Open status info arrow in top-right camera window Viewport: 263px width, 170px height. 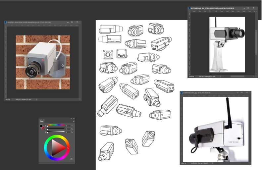click(220, 77)
